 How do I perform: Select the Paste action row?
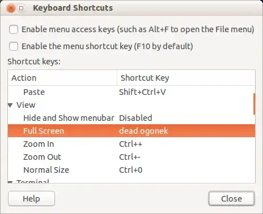pyautogui.click(x=130, y=92)
